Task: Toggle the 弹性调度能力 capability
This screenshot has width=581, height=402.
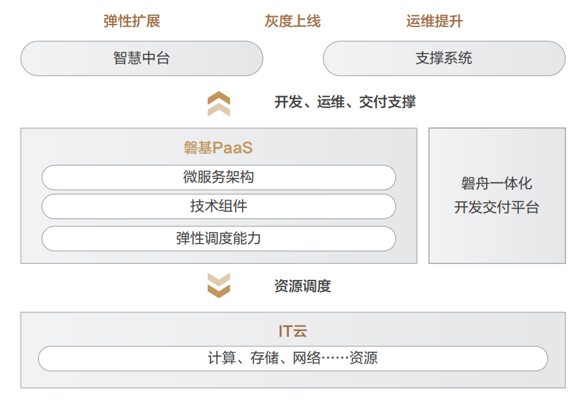Action: pyautogui.click(x=219, y=238)
